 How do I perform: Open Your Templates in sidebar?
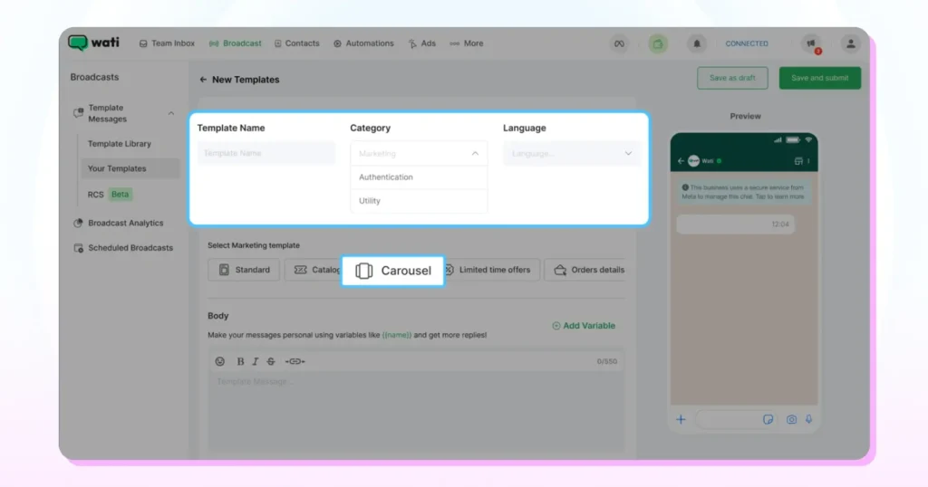tap(130, 168)
